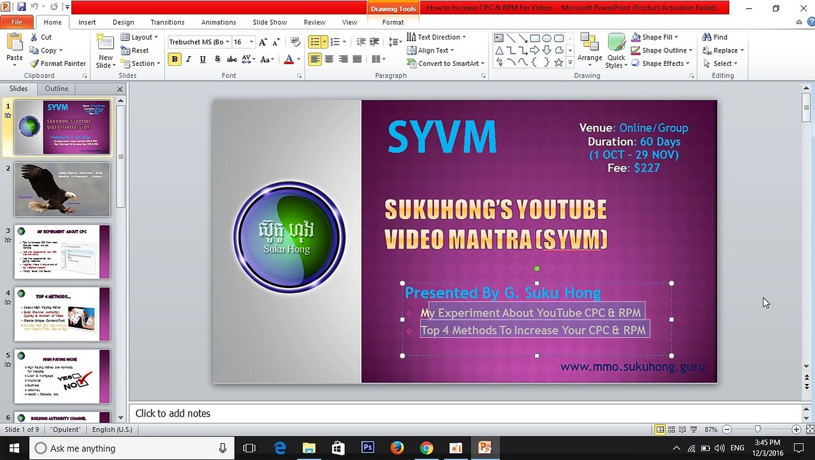This screenshot has width=815, height=460.
Task: Toggle Underline formatting
Action: [x=203, y=59]
